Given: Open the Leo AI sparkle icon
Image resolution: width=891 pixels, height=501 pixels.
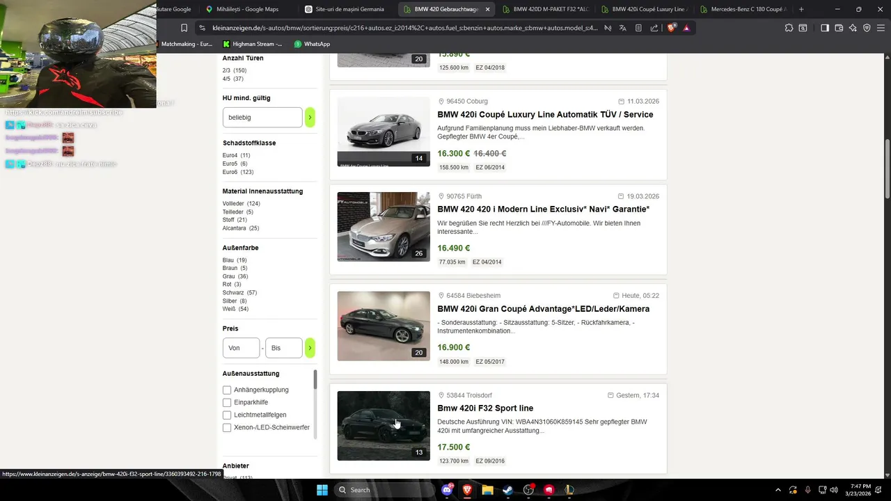Looking at the screenshot, I should tap(853, 28).
